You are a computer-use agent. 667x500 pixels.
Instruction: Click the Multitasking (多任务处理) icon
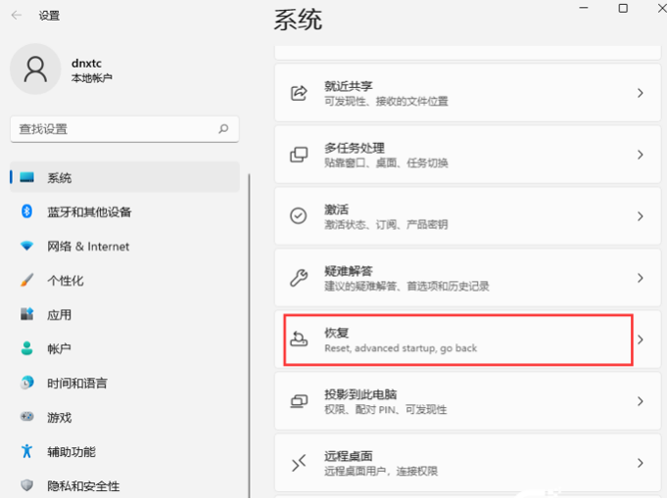coord(299,155)
